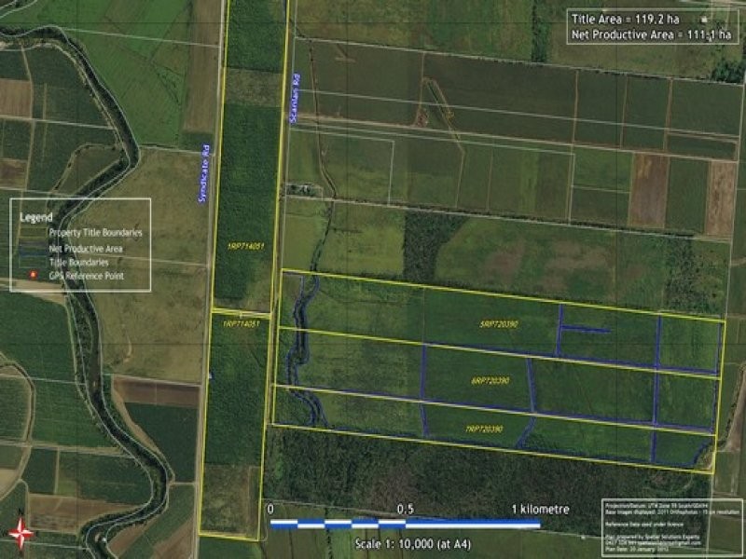Click the 'Syndicate Rd' road label
This screenshot has width=746, height=559.
coord(205,173)
